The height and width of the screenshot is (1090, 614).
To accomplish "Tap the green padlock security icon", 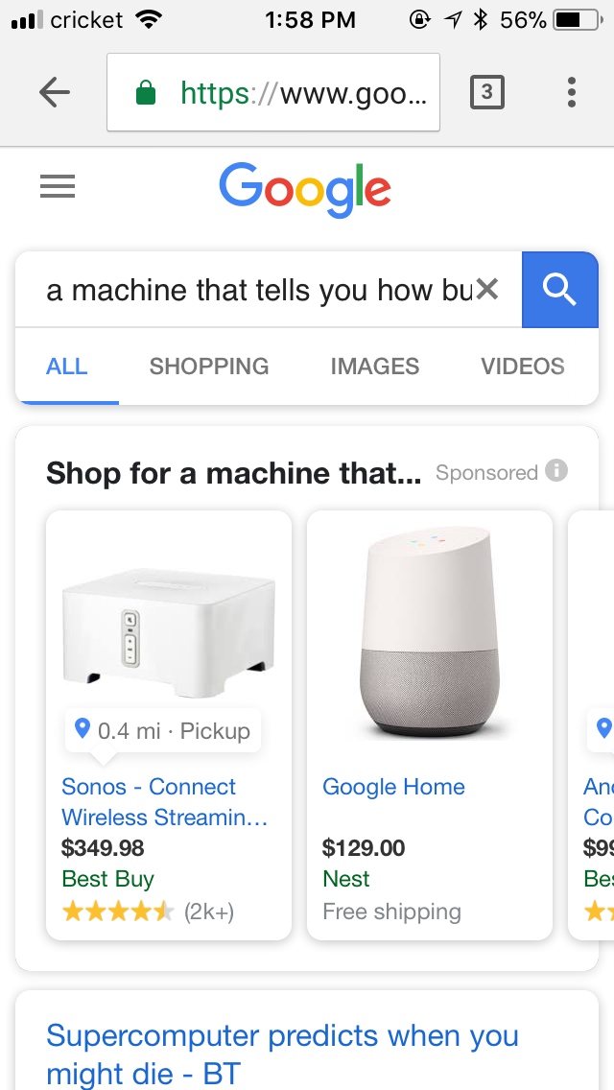I will coord(145,92).
